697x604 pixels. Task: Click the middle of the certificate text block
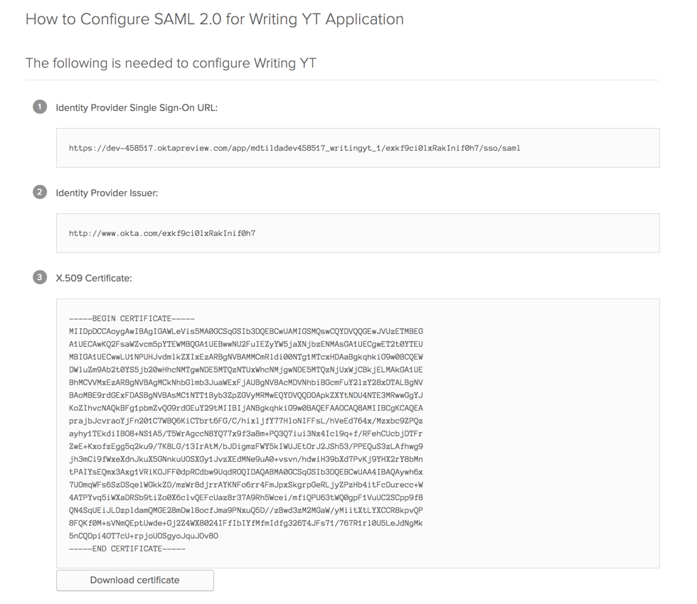pyautogui.click(x=249, y=433)
